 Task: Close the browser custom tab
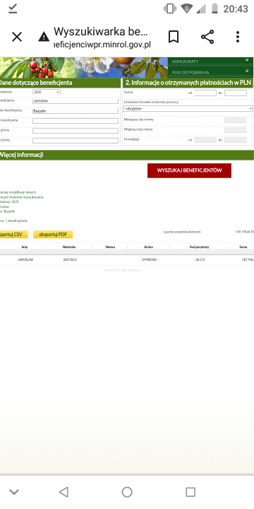[x=17, y=37]
